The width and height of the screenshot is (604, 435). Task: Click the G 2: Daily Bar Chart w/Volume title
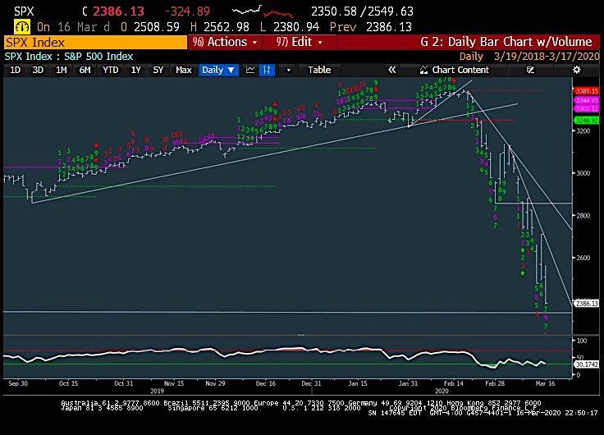pos(506,42)
